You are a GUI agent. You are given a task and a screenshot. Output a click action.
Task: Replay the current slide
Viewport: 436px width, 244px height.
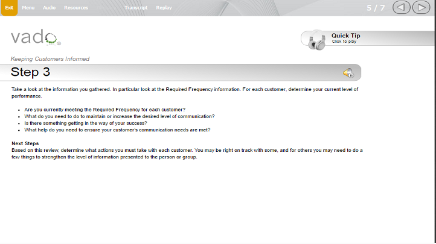[x=164, y=8]
